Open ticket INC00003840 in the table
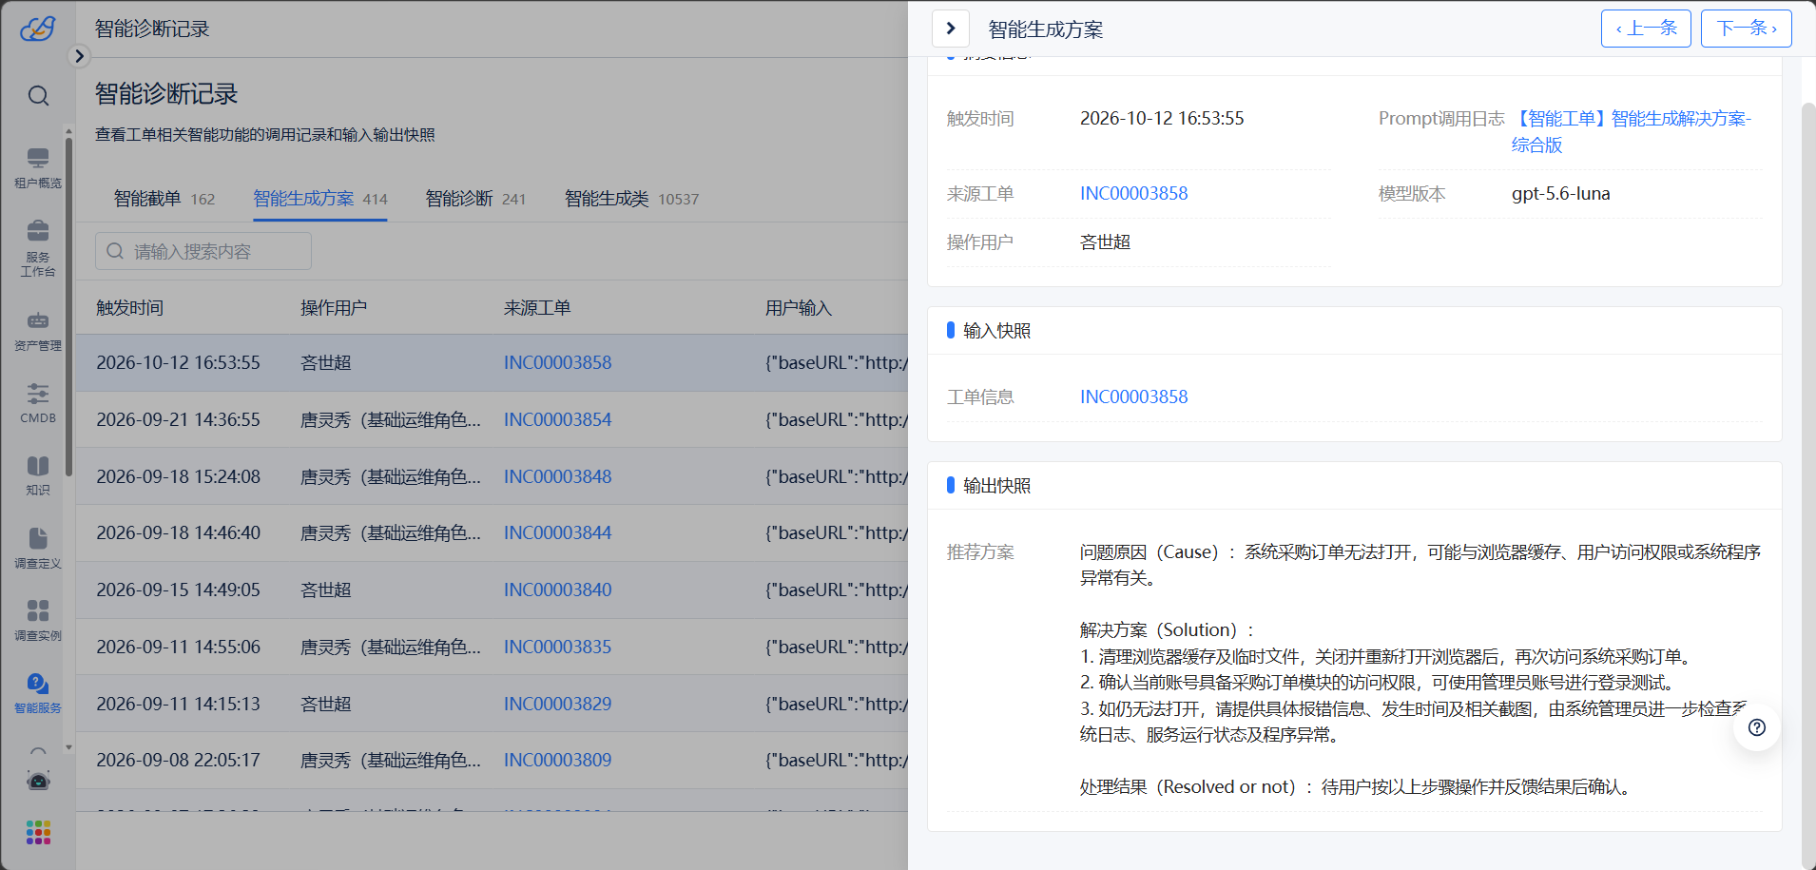The width and height of the screenshot is (1816, 870). [x=557, y=590]
